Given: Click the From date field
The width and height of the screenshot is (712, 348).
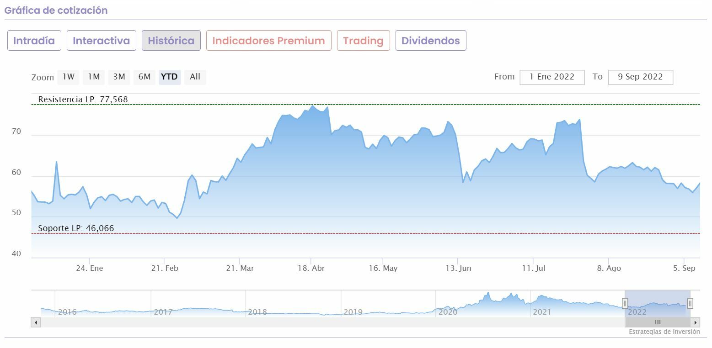Looking at the screenshot, I should 552,77.
